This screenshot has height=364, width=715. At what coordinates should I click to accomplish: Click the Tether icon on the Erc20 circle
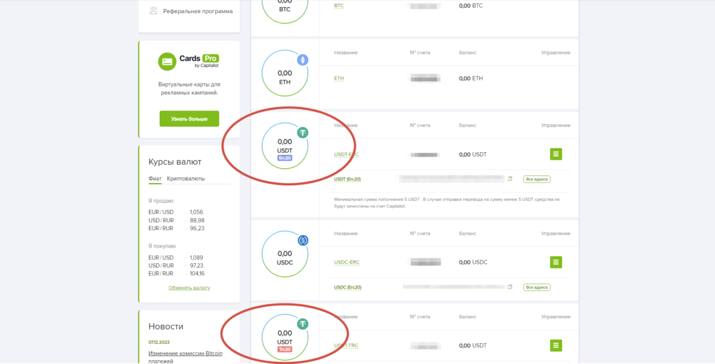[303, 133]
